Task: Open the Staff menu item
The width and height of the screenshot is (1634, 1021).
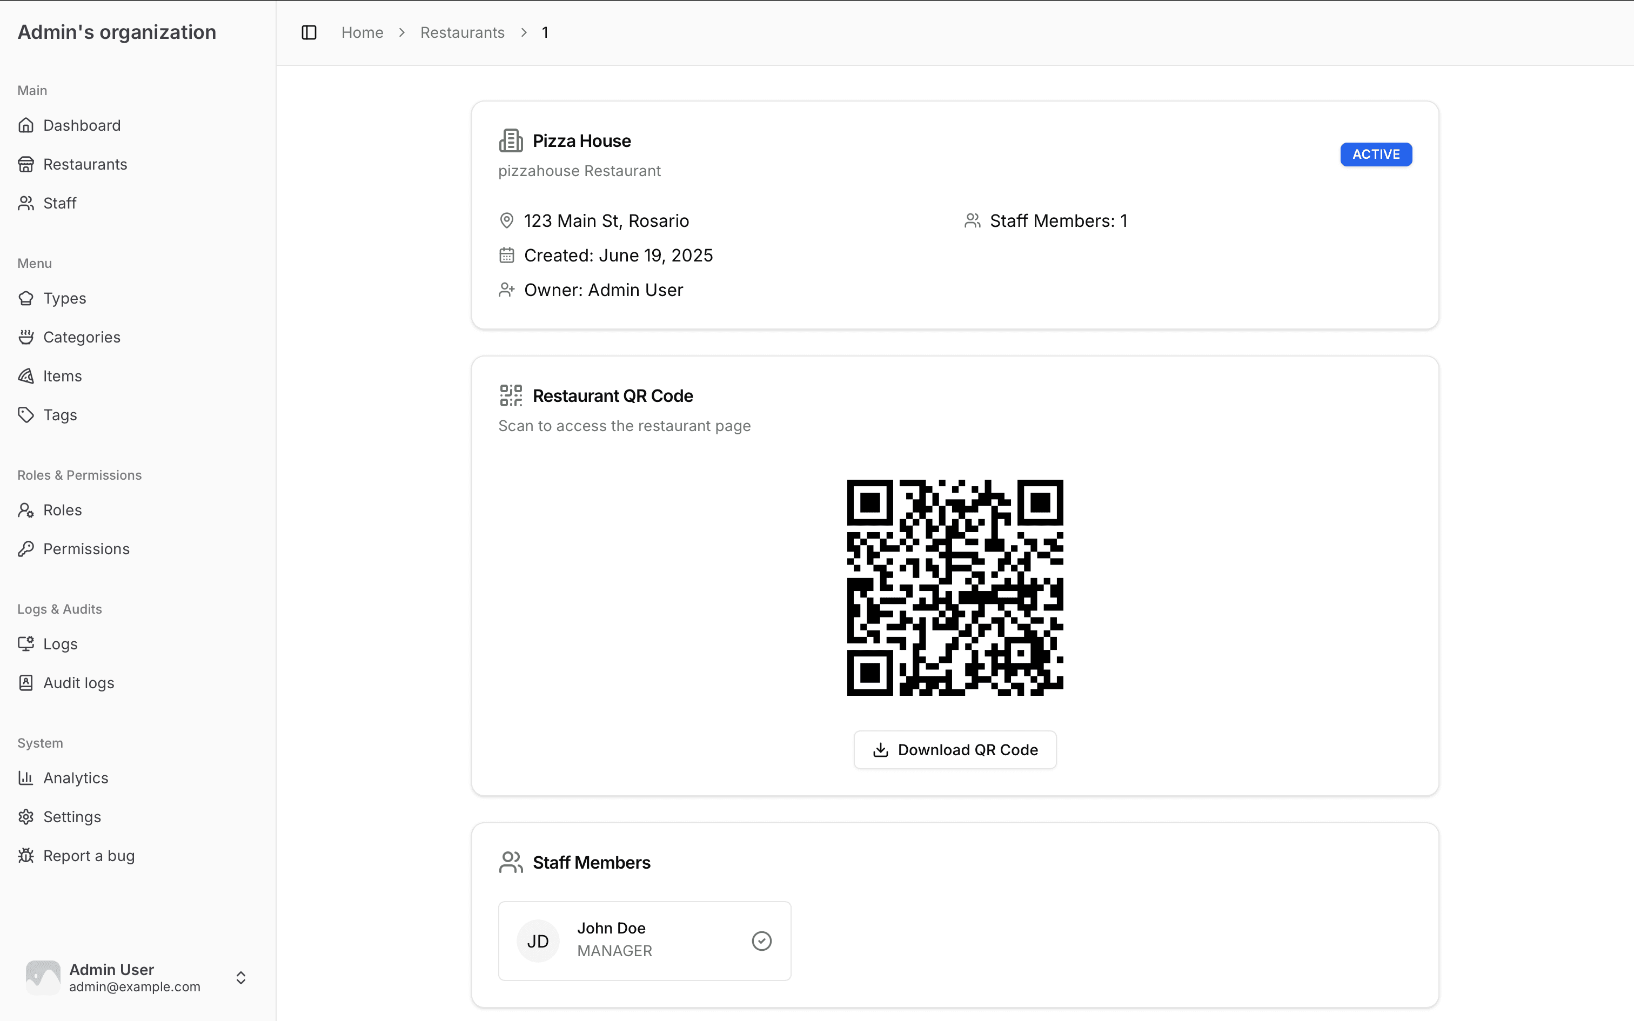Action: click(x=59, y=203)
